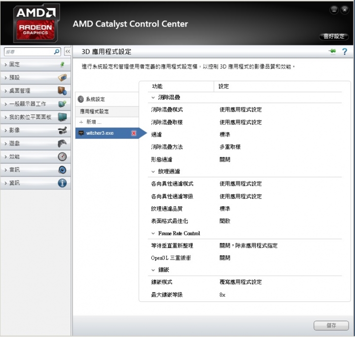Screen dimensions: 355x337
Task: Click the 設定 column header
Action: [223, 86]
